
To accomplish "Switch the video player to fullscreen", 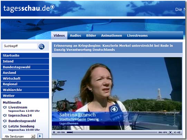I will pyautogui.click(x=170, y=132).
